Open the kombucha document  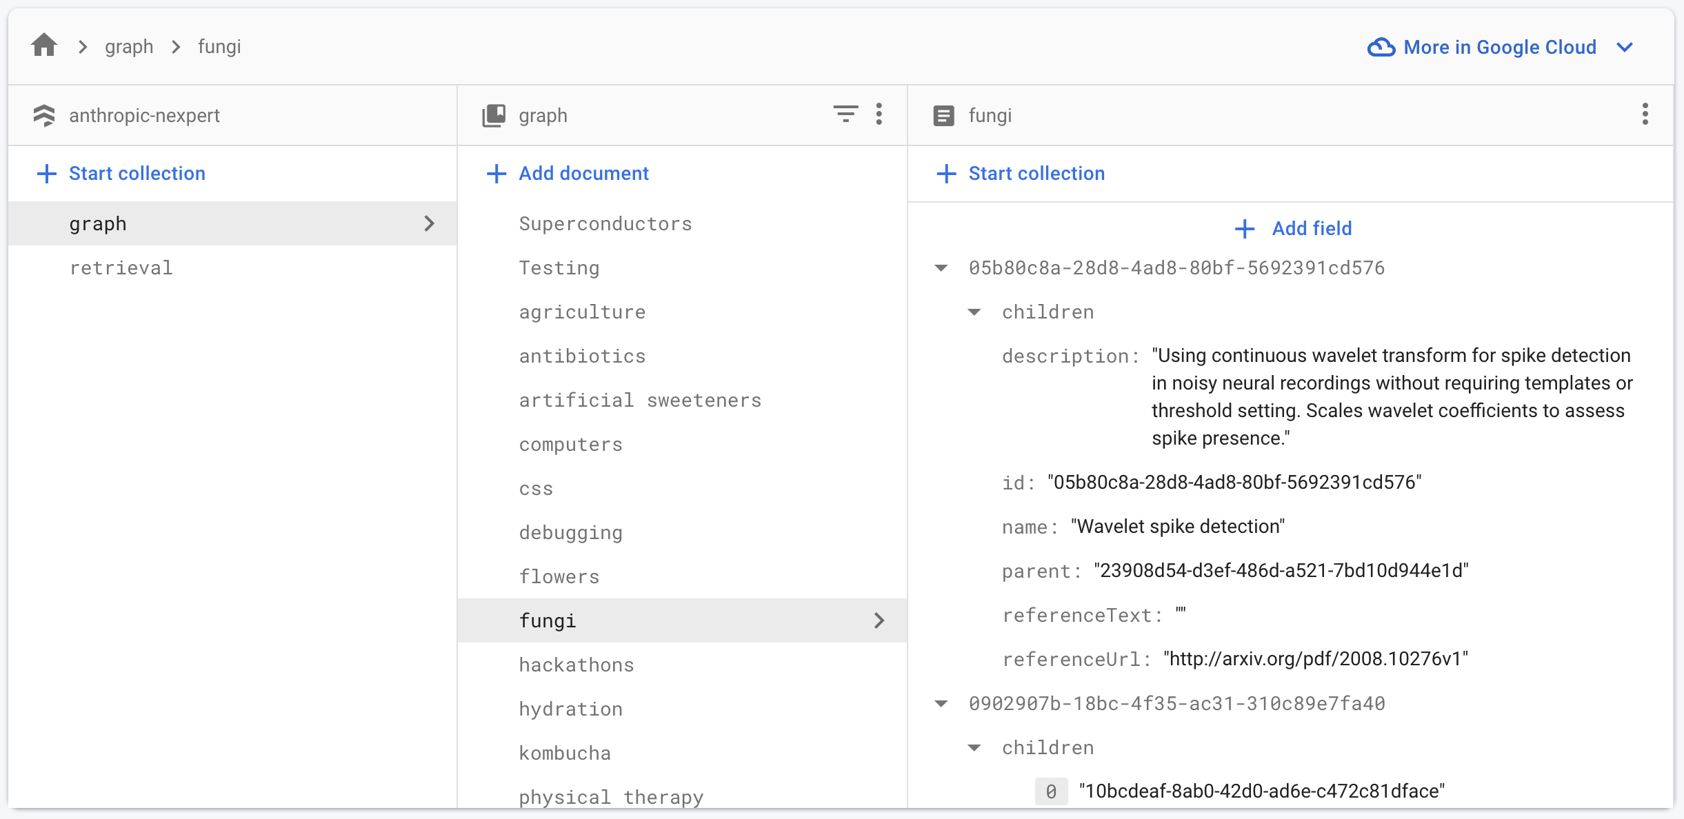pos(565,753)
